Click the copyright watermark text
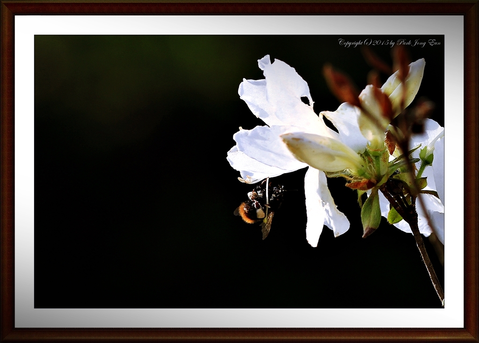The image size is (479, 343). (389, 43)
